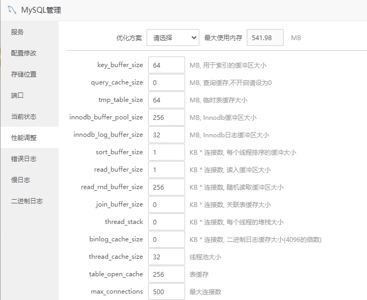Expand the 优化方案 请选择 dropdown

(x=173, y=37)
